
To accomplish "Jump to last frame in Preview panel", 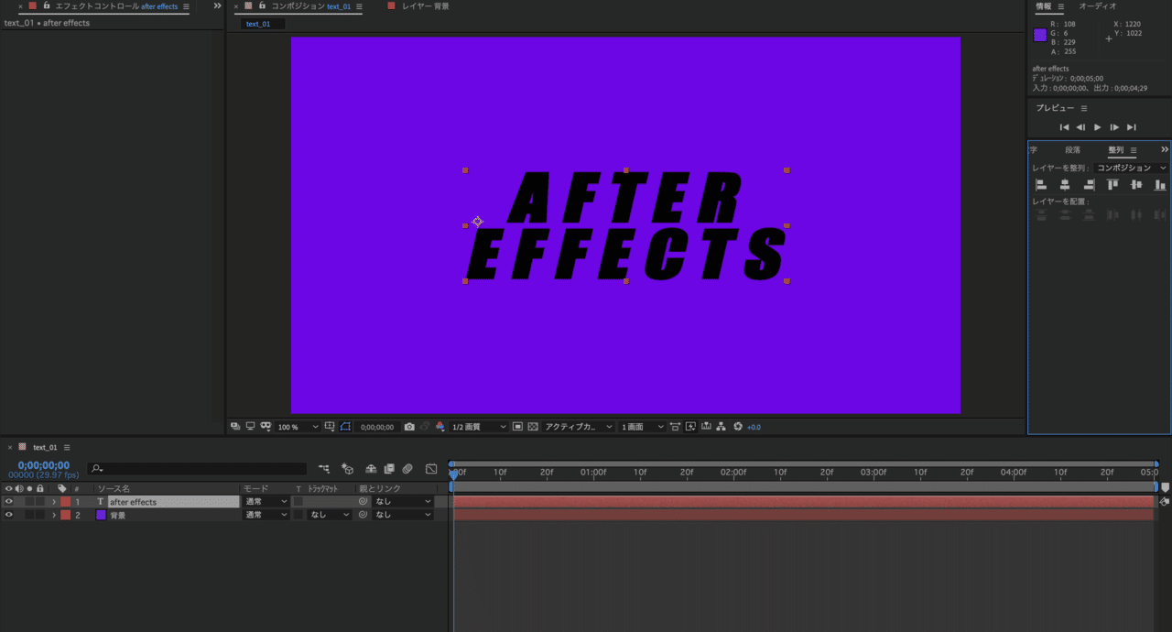I will (x=1132, y=127).
